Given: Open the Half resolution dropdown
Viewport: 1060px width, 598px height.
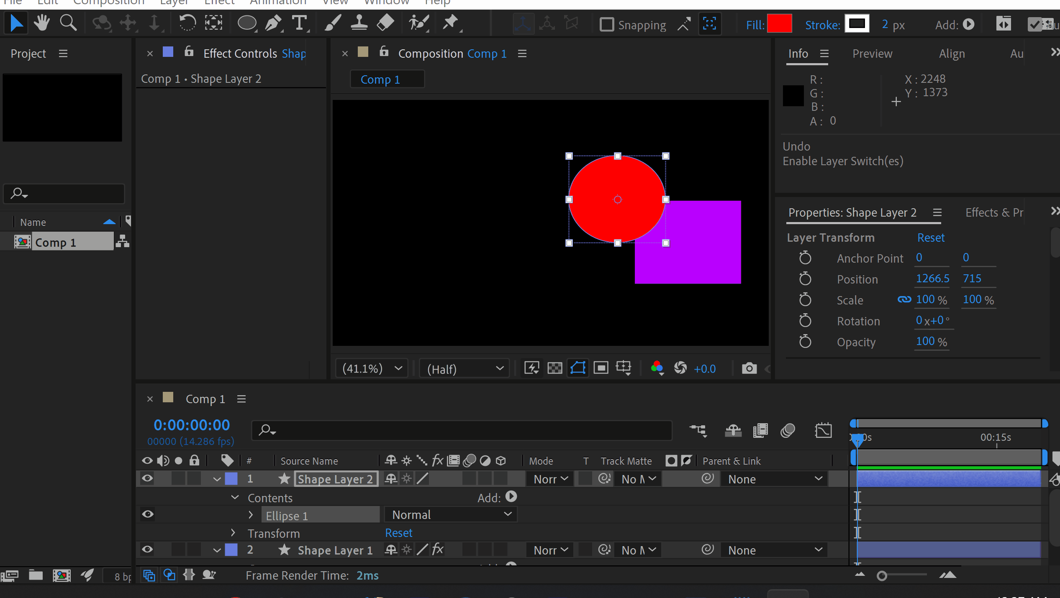Looking at the screenshot, I should [465, 368].
